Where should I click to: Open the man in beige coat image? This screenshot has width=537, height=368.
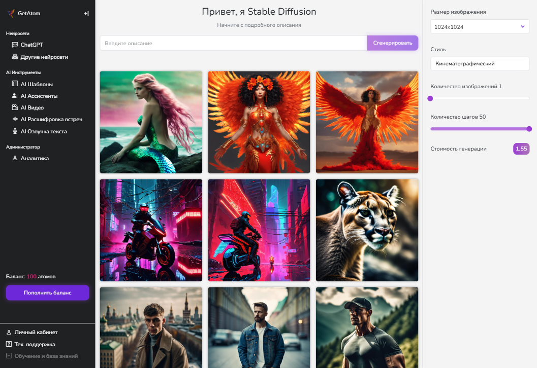[x=151, y=327]
